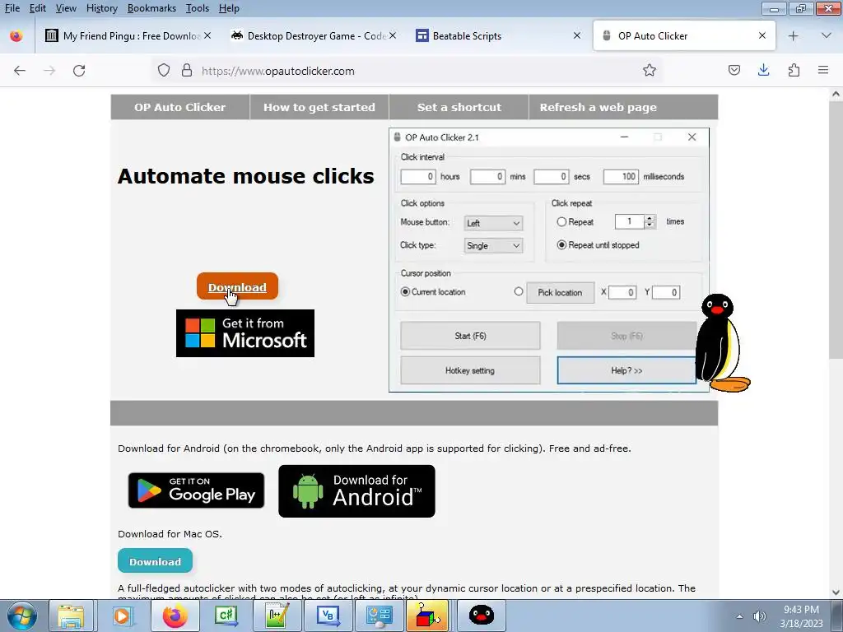Open the Edit menu
Viewport: 843px width, 632px height.
[x=38, y=8]
